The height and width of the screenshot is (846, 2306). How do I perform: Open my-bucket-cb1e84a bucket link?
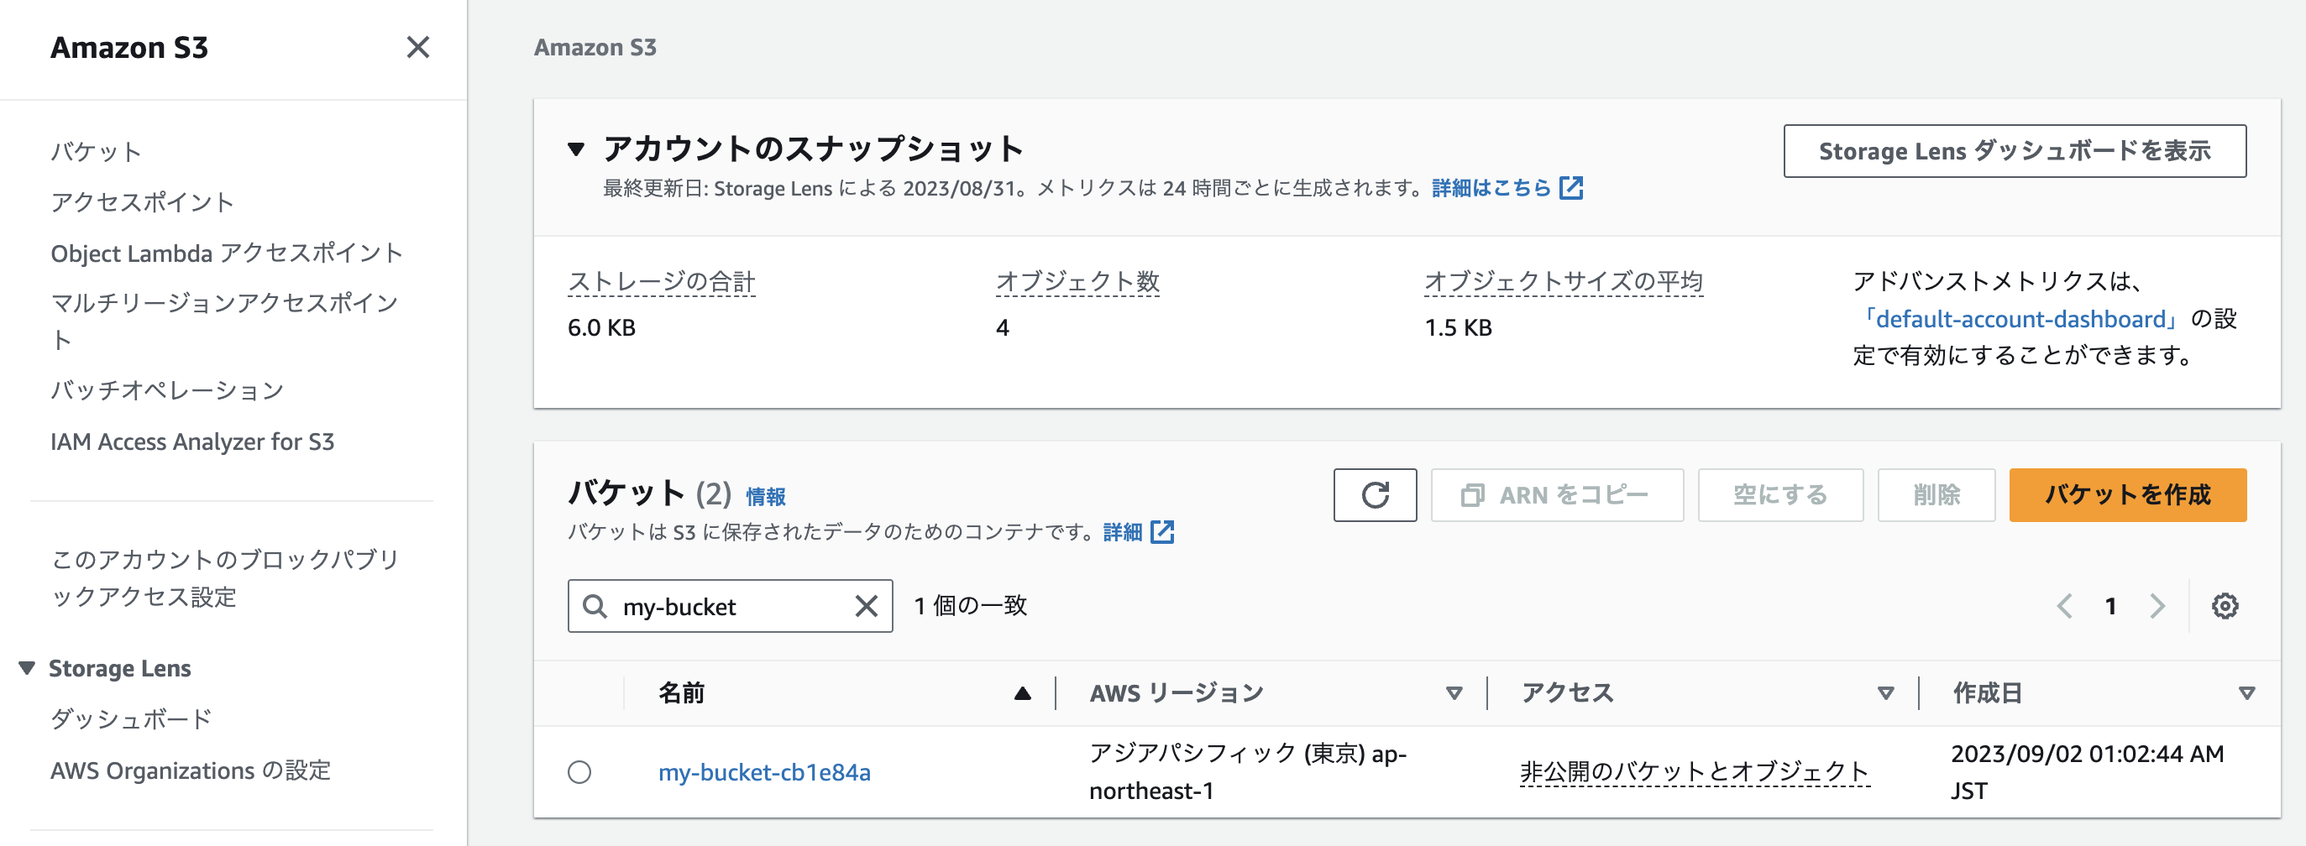click(x=764, y=772)
